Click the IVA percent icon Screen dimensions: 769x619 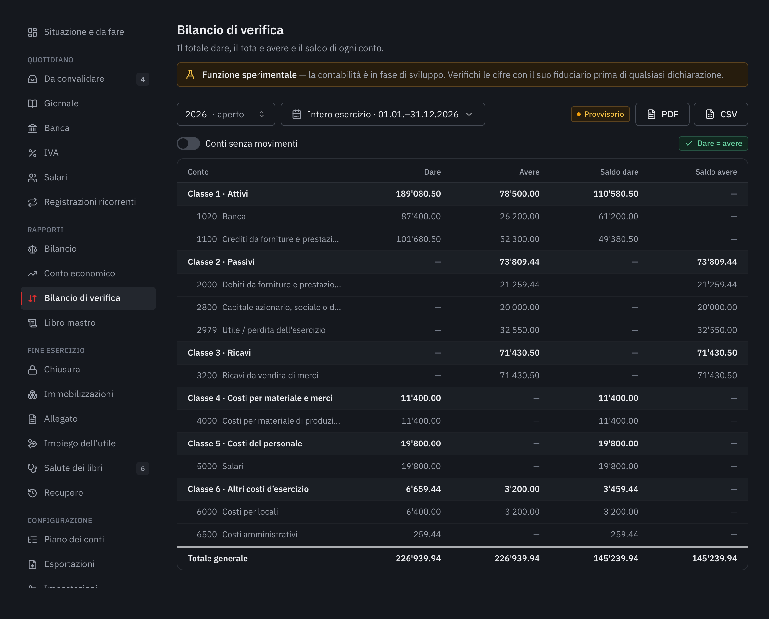(32, 153)
